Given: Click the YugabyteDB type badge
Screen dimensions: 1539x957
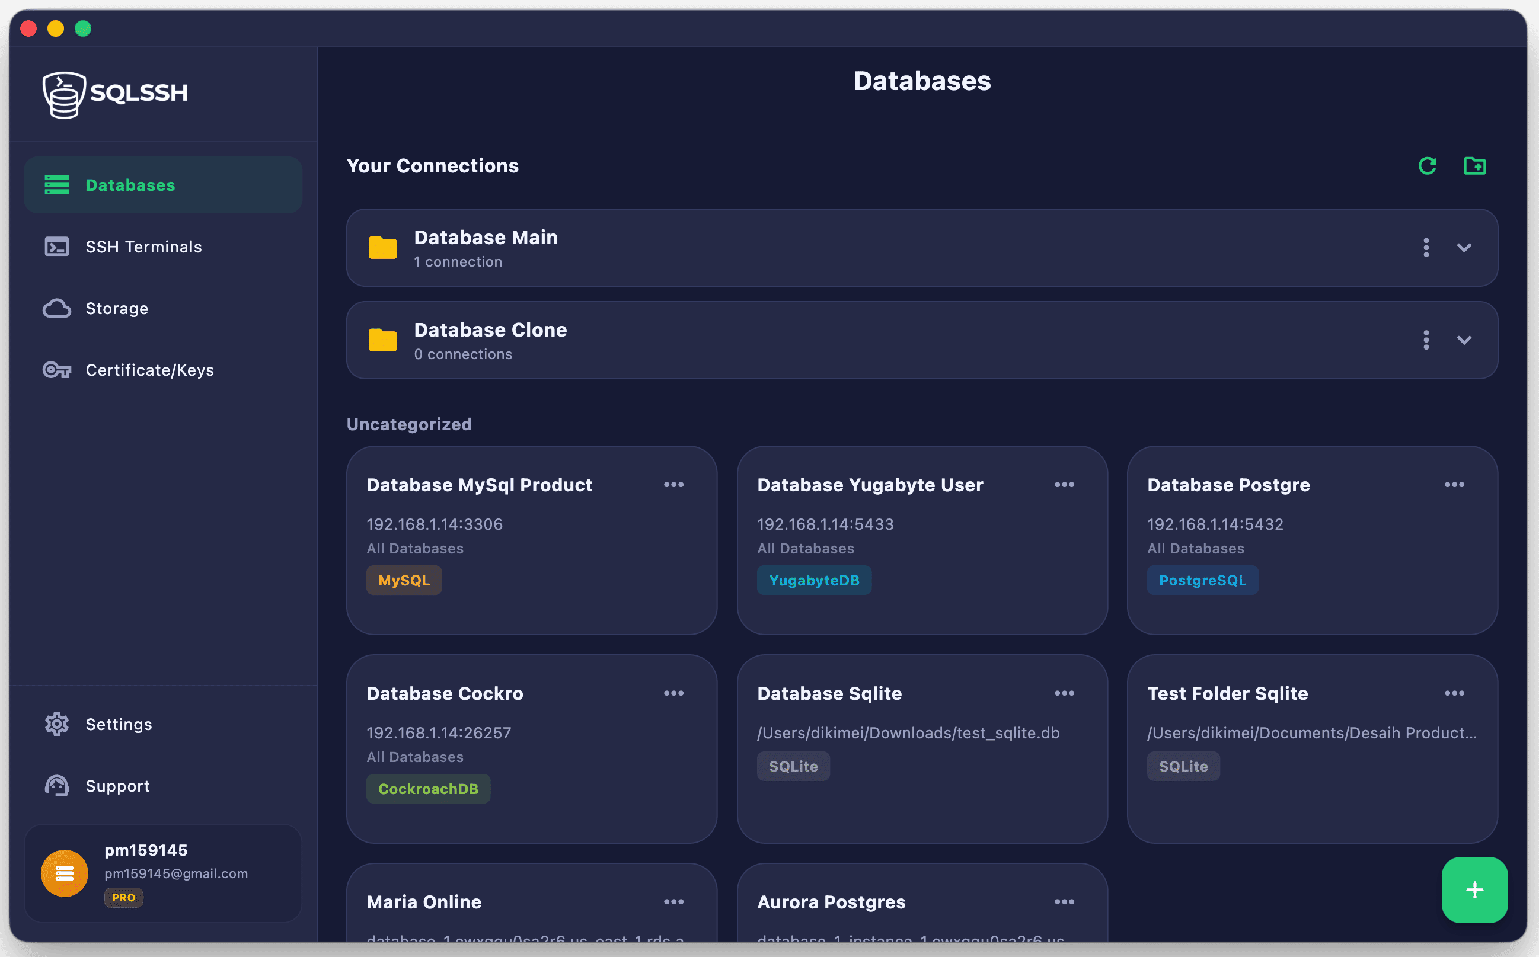Looking at the screenshot, I should point(814,580).
